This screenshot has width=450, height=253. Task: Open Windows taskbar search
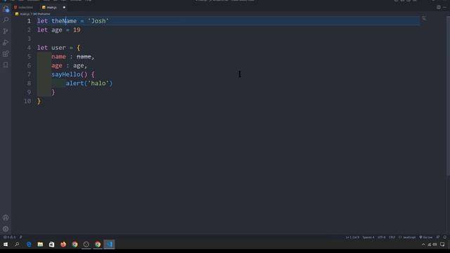coord(17,245)
